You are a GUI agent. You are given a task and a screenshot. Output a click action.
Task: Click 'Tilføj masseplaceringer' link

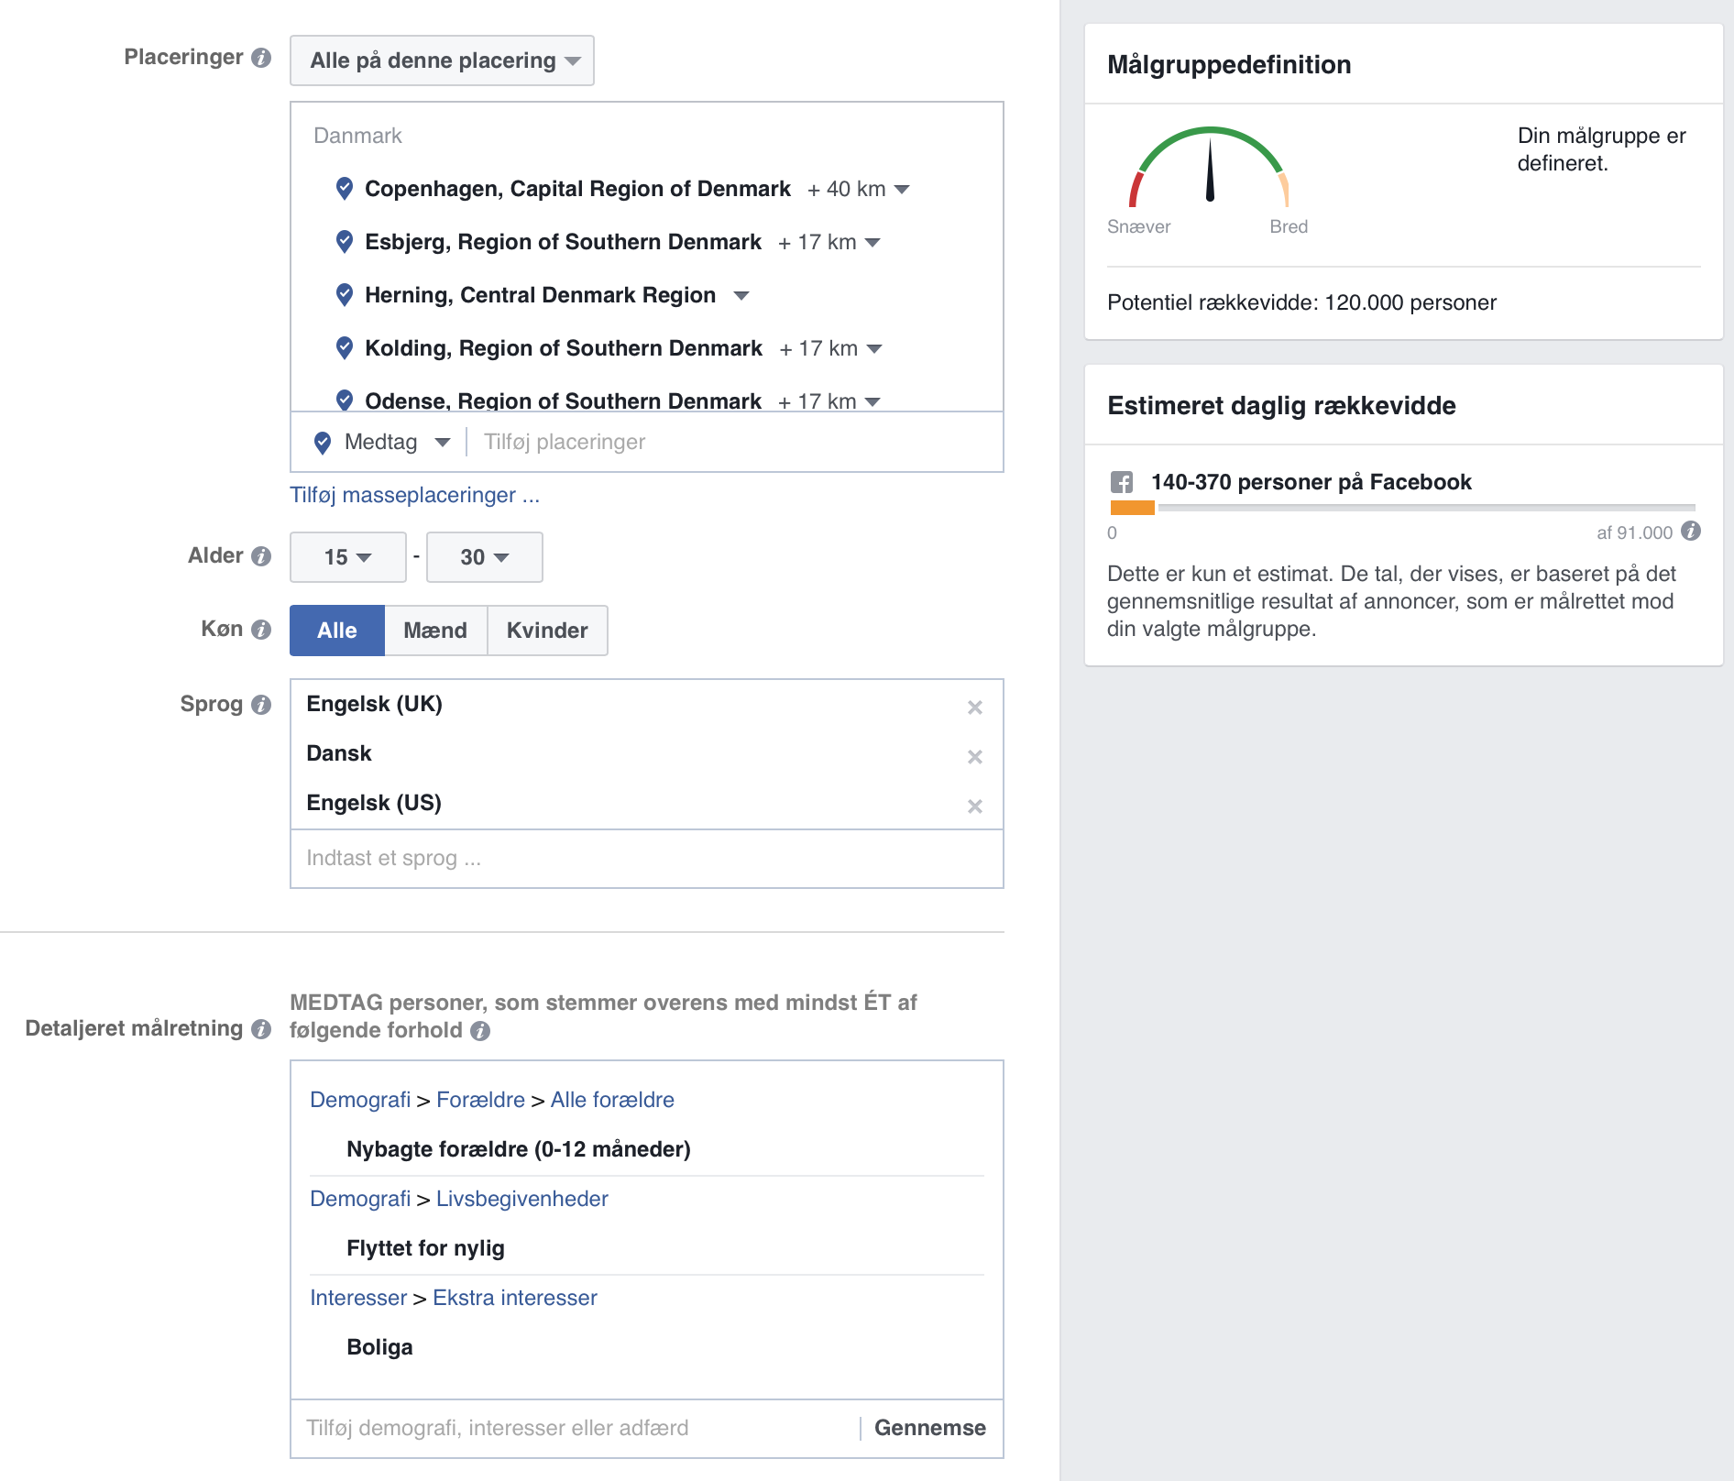(414, 496)
